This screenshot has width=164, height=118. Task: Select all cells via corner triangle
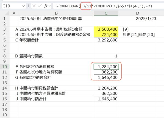(7, 14)
